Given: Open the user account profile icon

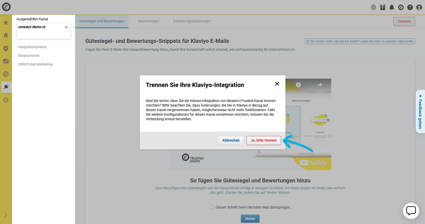Looking at the screenshot, I should [x=419, y=7].
